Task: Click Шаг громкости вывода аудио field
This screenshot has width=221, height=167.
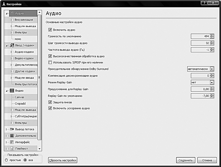Action: [x=200, y=43]
